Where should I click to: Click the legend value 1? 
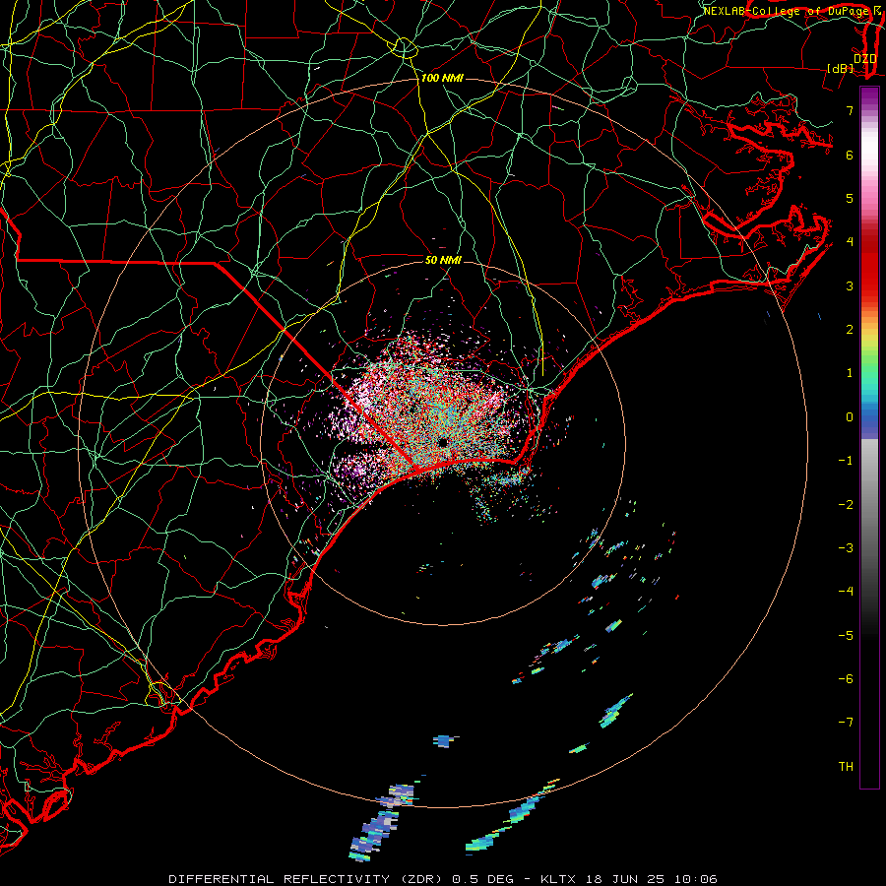point(850,373)
